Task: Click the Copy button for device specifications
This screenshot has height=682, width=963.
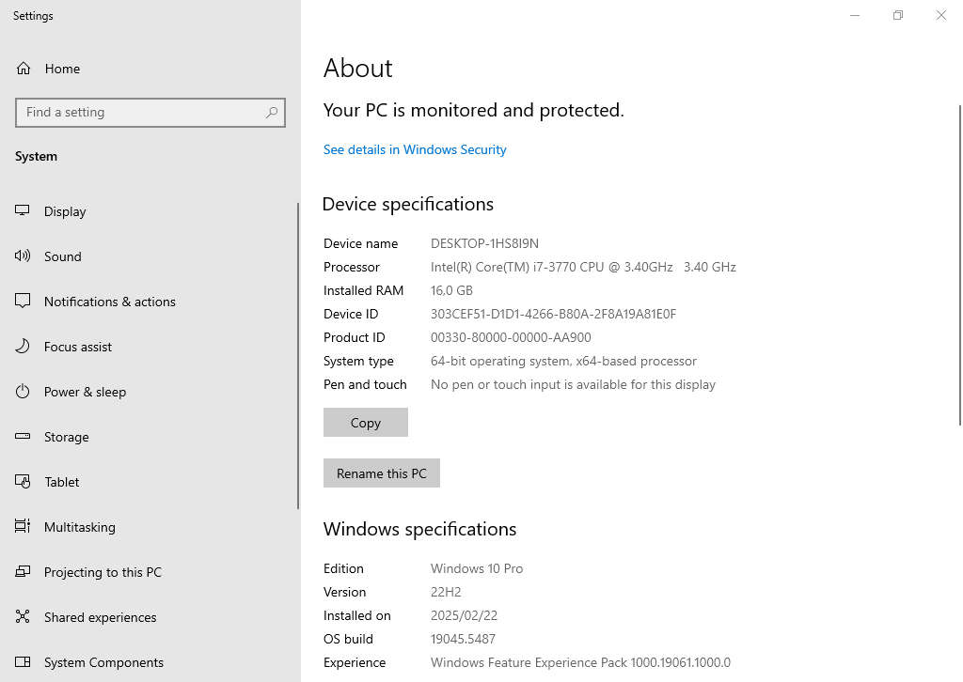Action: tap(365, 422)
